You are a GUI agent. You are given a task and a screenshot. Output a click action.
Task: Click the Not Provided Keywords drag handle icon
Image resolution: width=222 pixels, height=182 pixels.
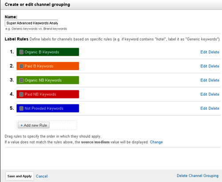coord(21,108)
